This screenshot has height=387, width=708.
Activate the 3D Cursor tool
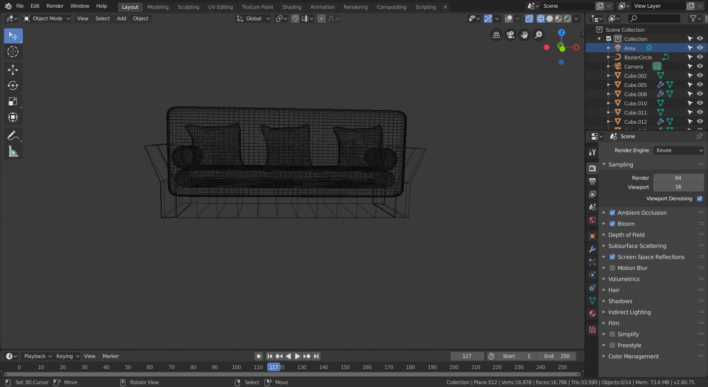[x=13, y=52]
